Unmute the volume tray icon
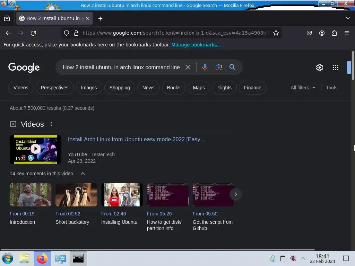 pyautogui.click(x=293, y=258)
